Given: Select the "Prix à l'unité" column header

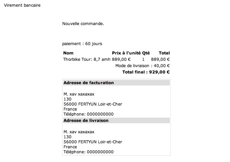Looking at the screenshot, I should tap(126, 53).
